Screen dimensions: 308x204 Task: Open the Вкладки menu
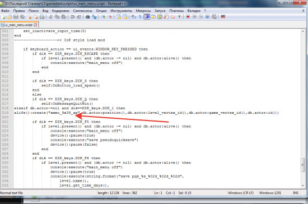pyautogui.click(x=194, y=11)
